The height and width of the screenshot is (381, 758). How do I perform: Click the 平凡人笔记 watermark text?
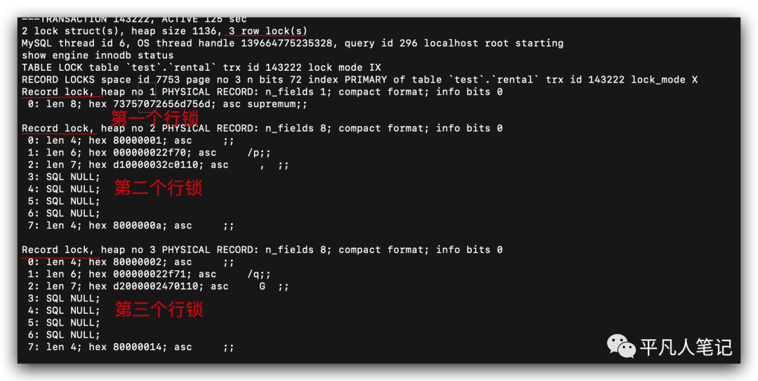click(686, 347)
